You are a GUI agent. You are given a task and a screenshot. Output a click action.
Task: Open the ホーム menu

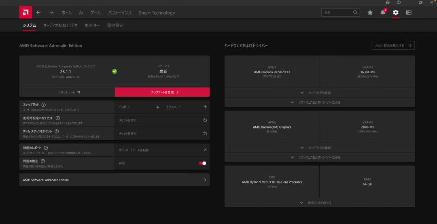(66, 13)
